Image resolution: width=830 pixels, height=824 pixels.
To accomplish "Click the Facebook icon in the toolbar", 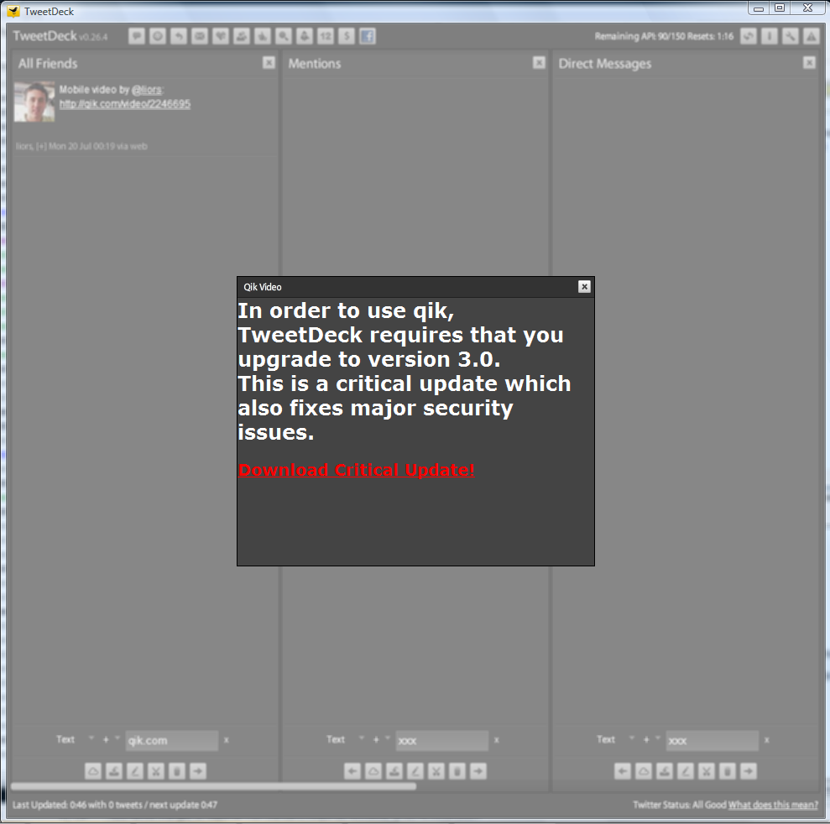I will coord(368,36).
